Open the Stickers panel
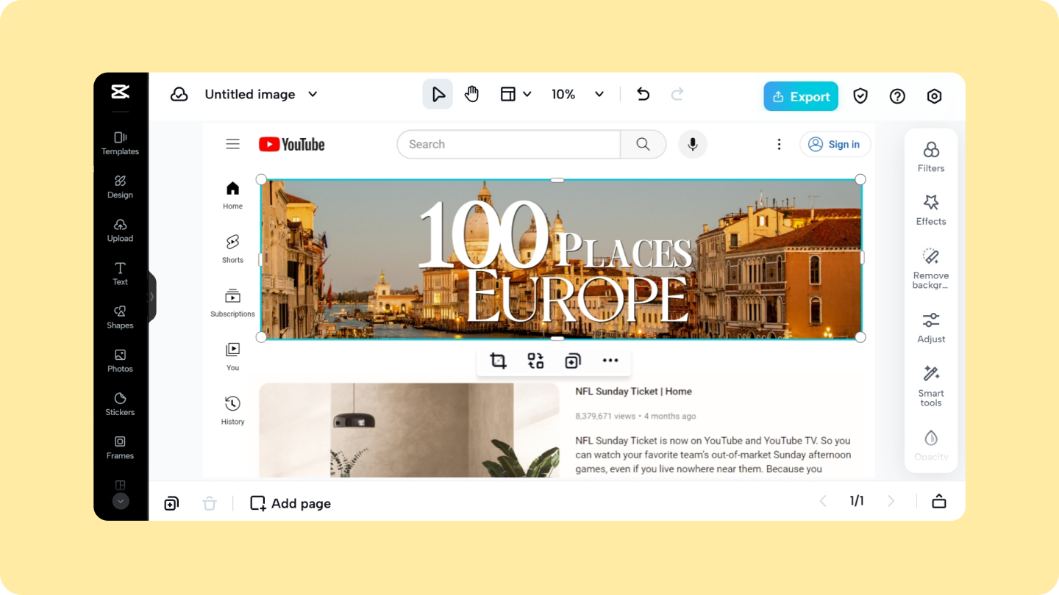The image size is (1059, 595). click(x=120, y=405)
